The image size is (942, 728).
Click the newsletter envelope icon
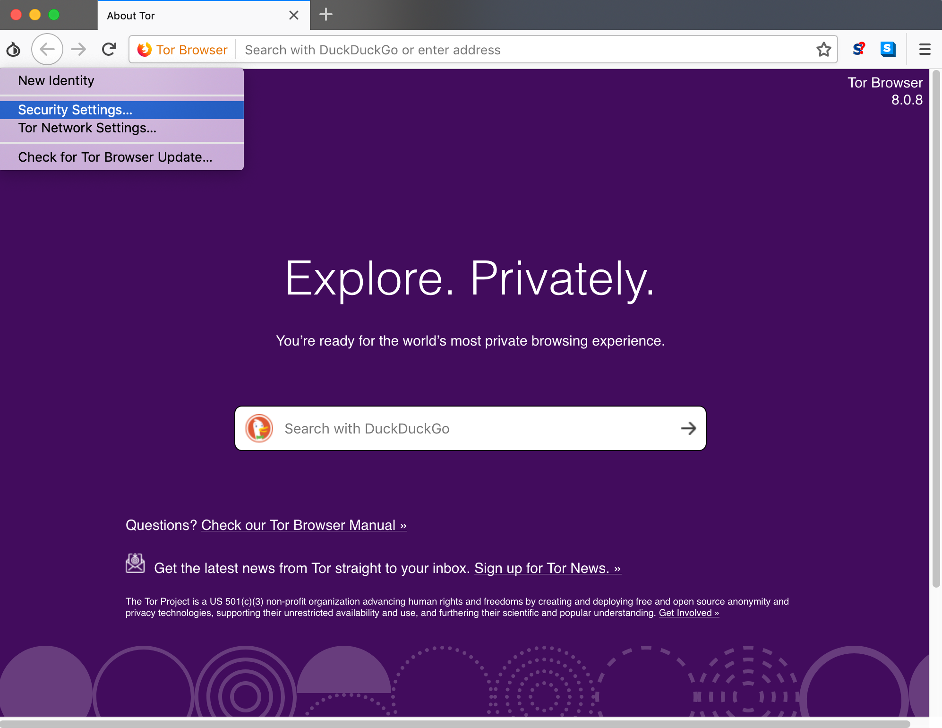[x=135, y=563]
